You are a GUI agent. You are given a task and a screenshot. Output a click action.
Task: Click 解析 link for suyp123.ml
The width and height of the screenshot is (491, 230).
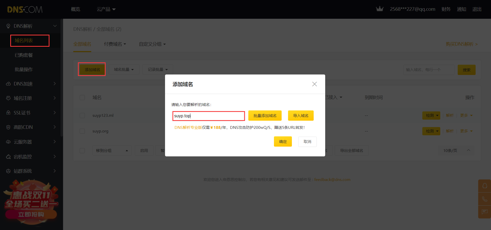pos(450,116)
